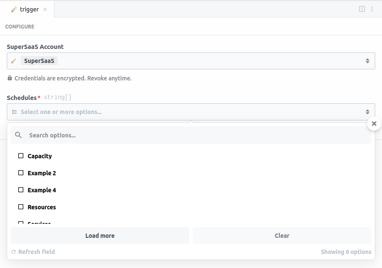Switch to the trigger tab
Viewport: 382px width, 268px height.
pyautogui.click(x=29, y=9)
